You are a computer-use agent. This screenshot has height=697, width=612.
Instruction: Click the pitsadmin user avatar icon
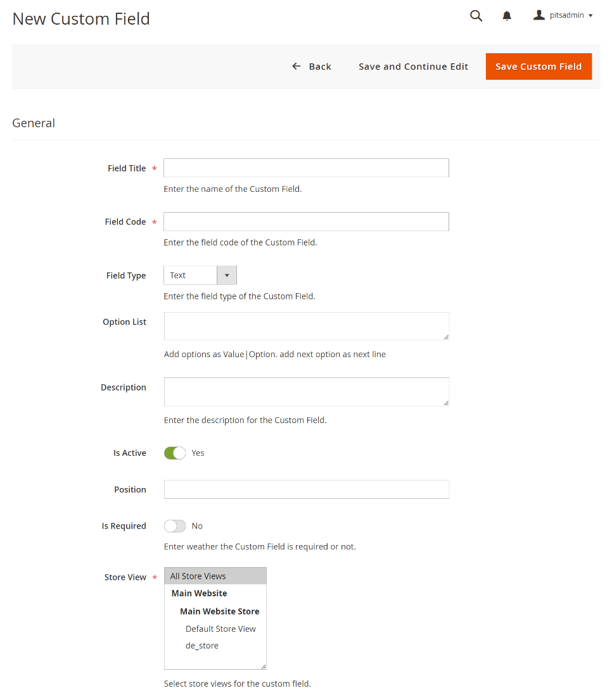tap(539, 15)
